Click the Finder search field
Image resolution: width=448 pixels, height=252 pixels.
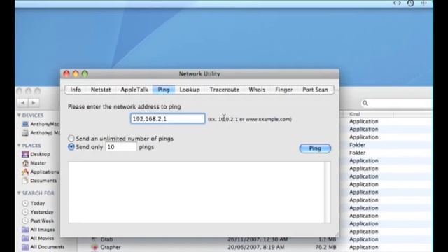coord(397,103)
